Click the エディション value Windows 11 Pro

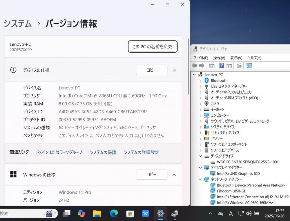(75, 192)
